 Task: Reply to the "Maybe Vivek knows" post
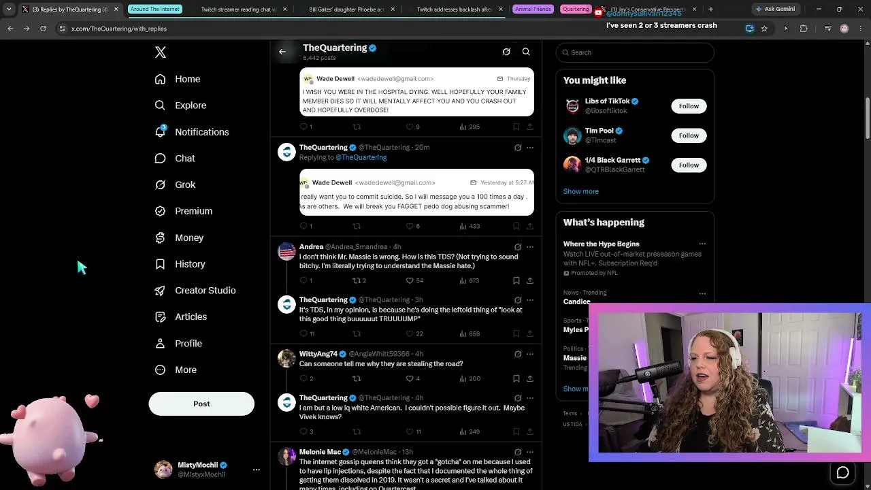303,431
